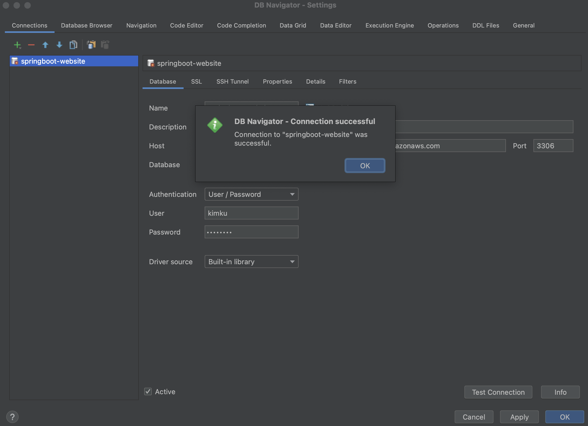Add a new connection with plus icon
The image size is (588, 426).
[x=17, y=45]
